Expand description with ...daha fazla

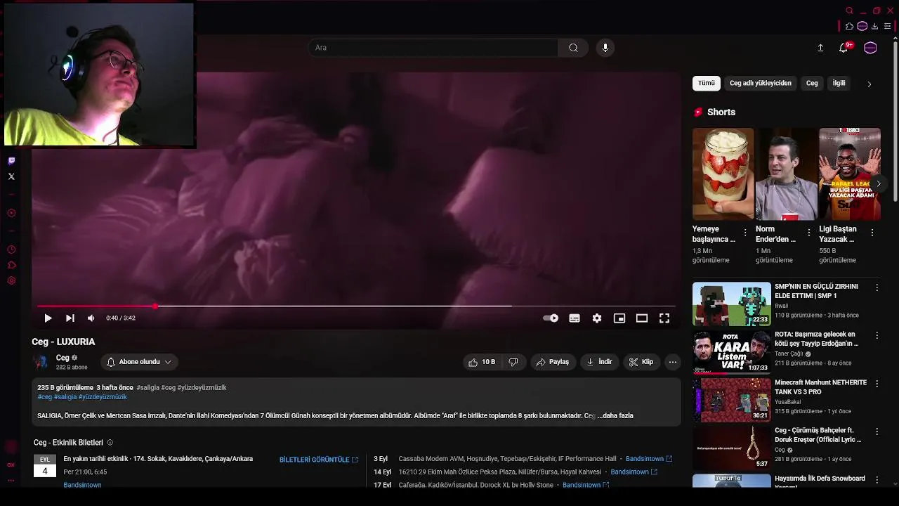615,416
